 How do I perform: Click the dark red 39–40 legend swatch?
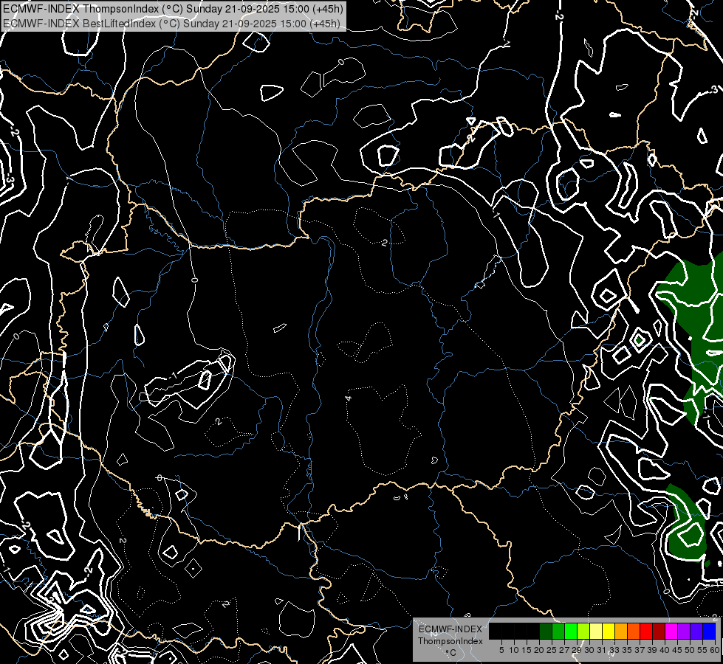pos(659,631)
